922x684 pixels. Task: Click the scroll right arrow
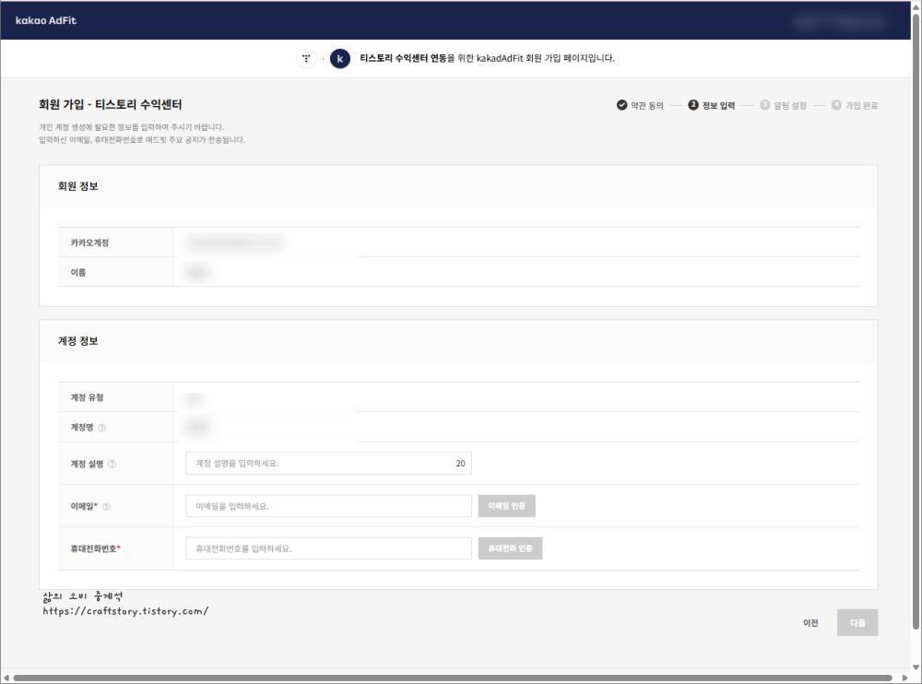tap(905, 678)
